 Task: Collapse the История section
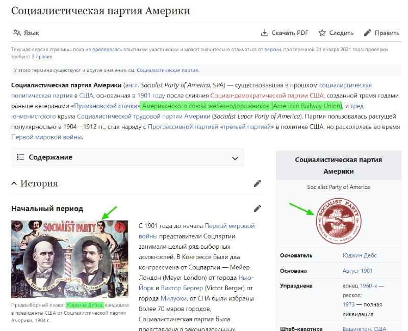[x=14, y=184]
